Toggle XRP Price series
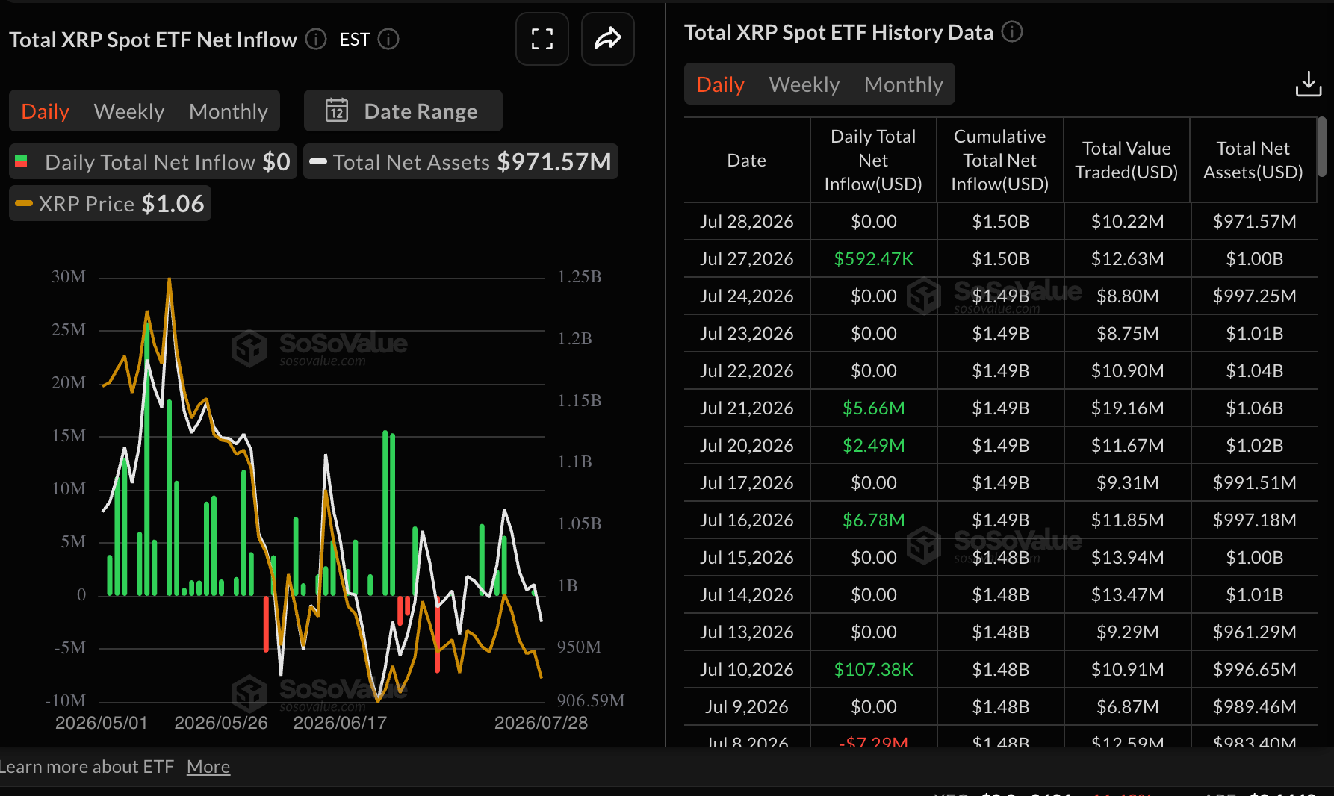 [110, 203]
